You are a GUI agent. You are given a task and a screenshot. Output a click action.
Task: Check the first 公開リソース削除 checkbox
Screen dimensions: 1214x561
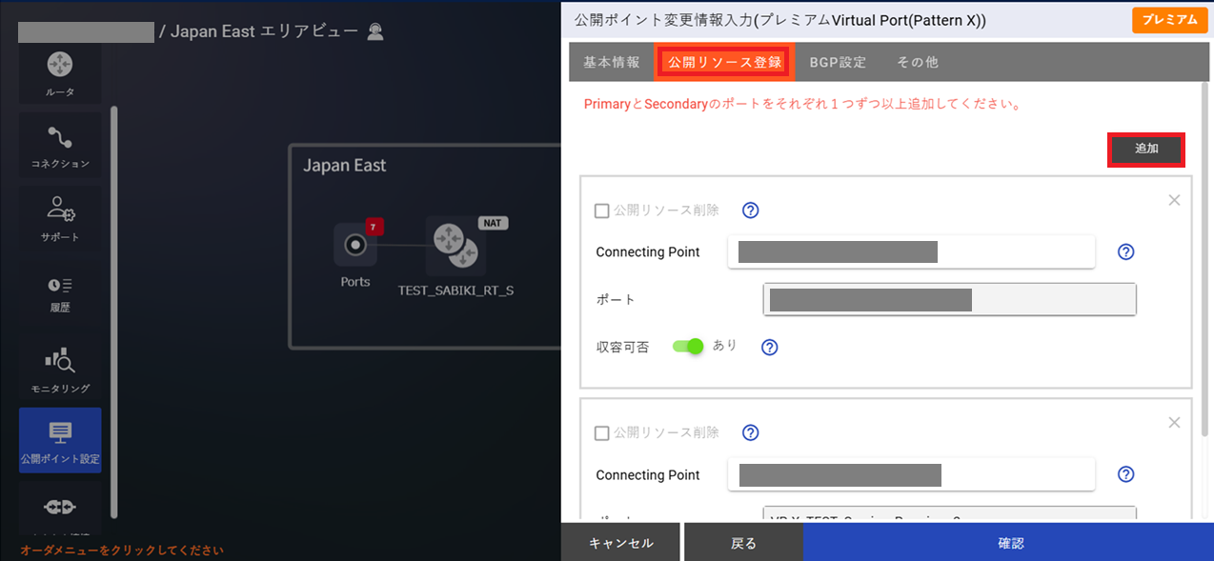[601, 210]
